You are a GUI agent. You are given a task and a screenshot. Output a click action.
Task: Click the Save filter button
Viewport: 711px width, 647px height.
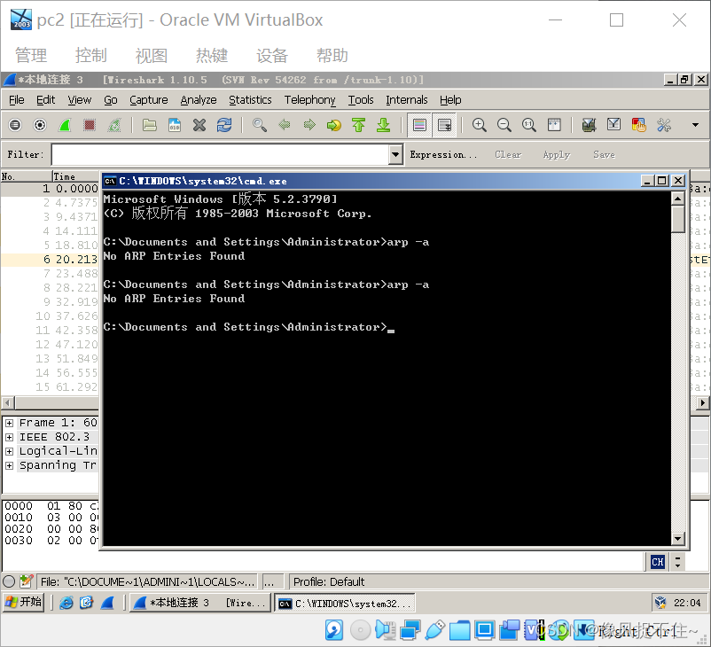click(604, 154)
